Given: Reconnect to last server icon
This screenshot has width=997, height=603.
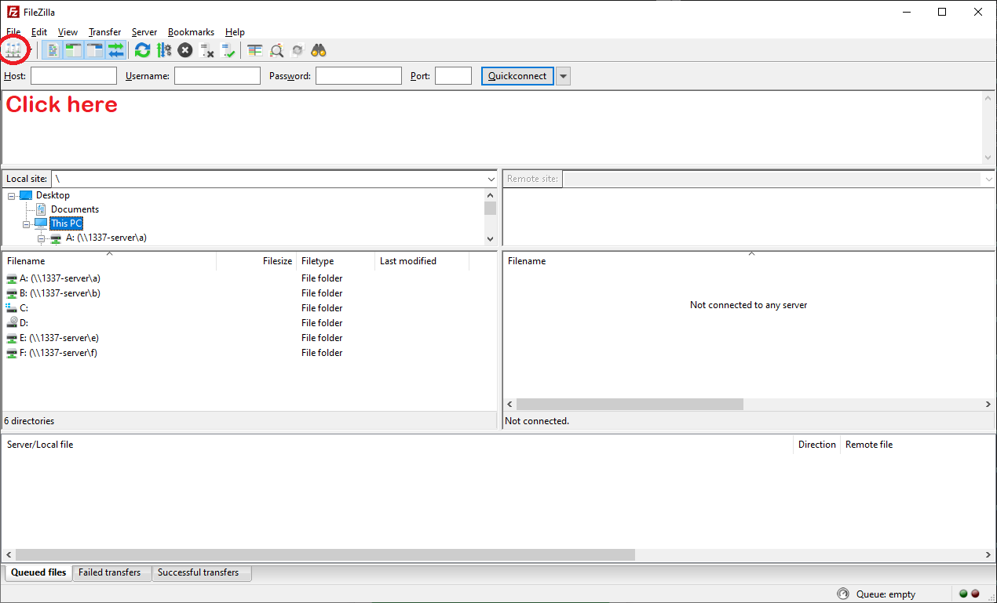Looking at the screenshot, I should [228, 50].
